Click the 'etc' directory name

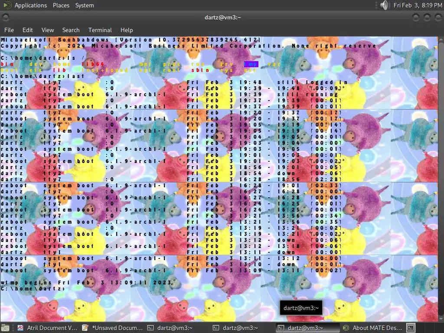(36, 70)
